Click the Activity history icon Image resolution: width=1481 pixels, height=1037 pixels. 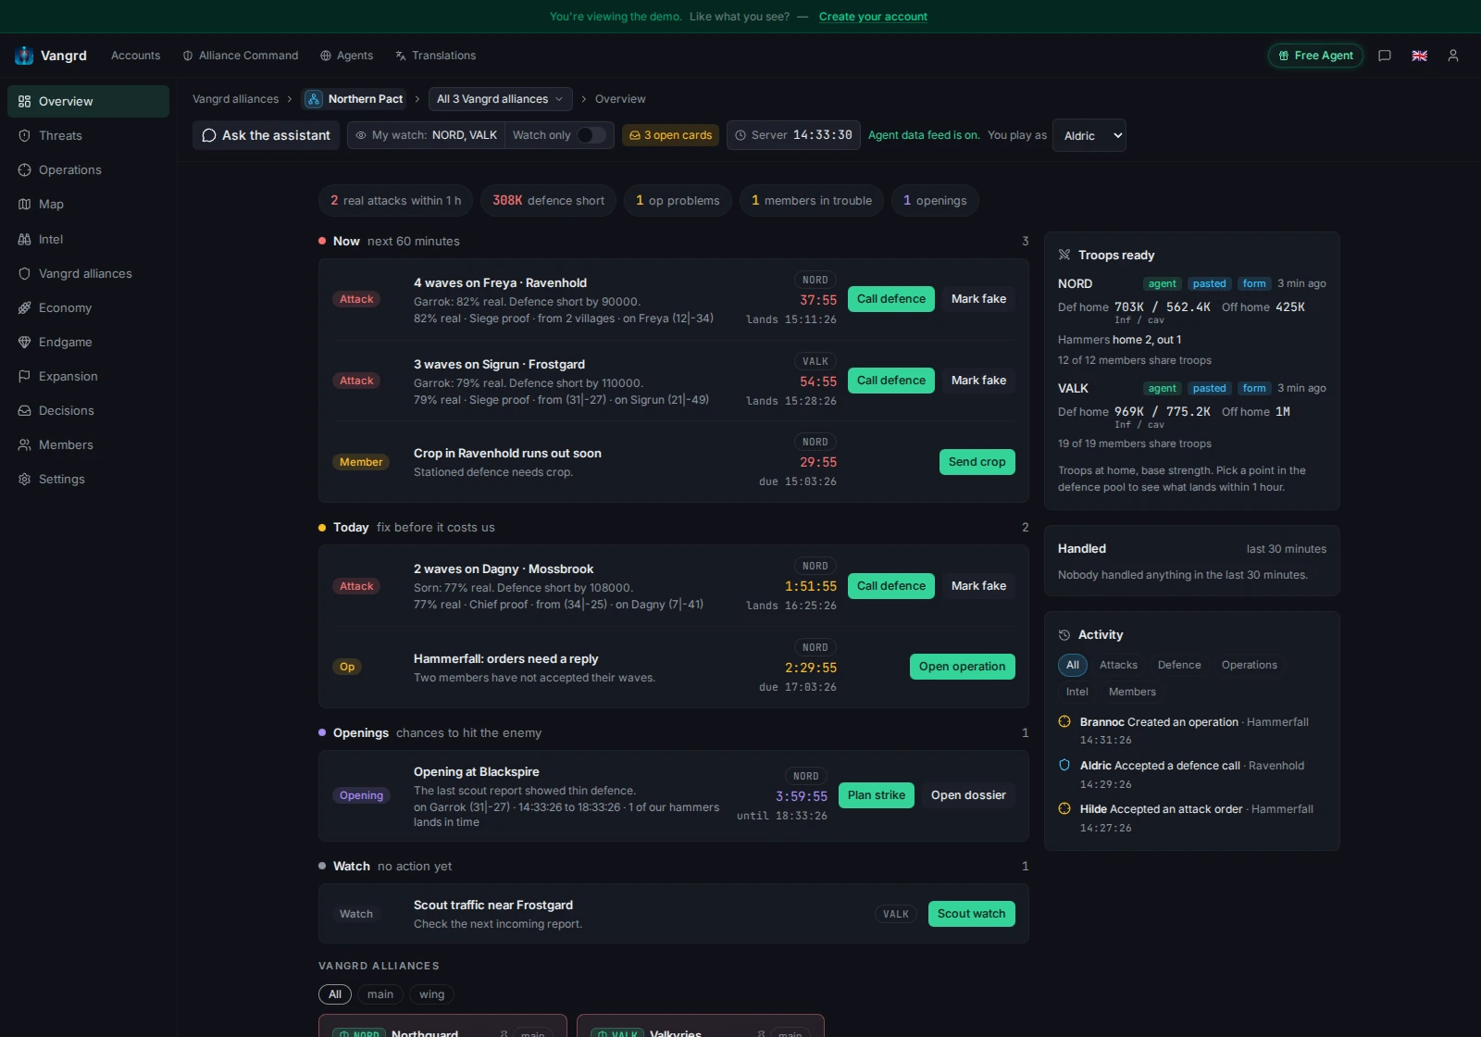[x=1064, y=635]
